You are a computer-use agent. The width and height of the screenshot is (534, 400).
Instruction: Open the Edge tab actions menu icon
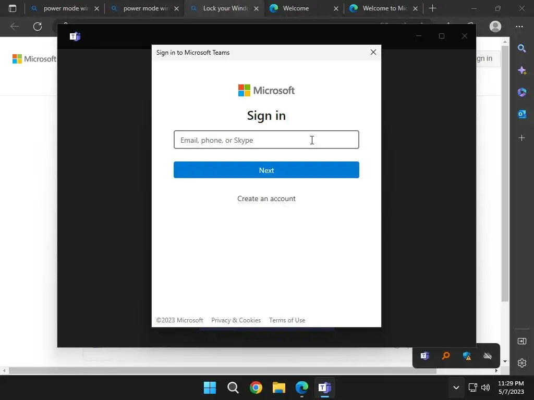point(13,8)
